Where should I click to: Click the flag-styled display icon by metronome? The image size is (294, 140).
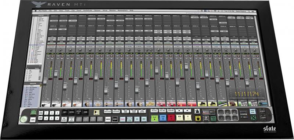209,111
